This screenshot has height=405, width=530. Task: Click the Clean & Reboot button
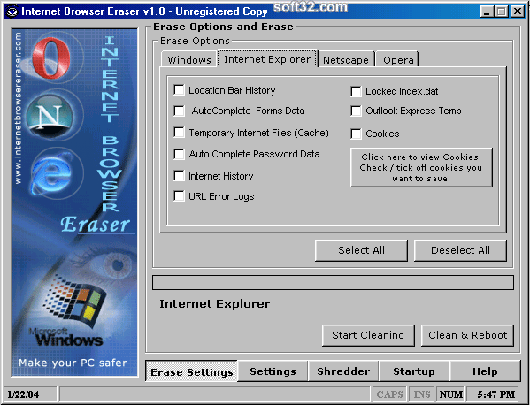coord(467,335)
